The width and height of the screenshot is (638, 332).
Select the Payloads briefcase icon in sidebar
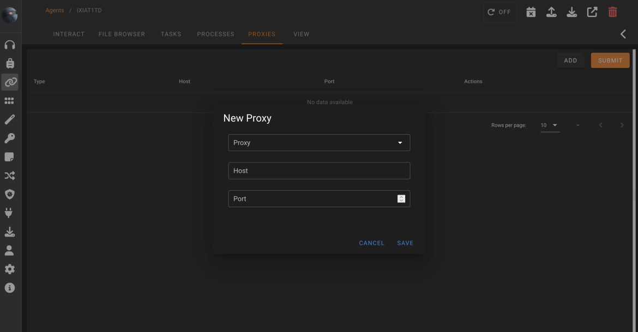coord(10,63)
